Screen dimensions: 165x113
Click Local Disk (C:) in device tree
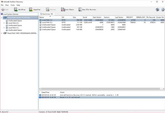point(13,23)
